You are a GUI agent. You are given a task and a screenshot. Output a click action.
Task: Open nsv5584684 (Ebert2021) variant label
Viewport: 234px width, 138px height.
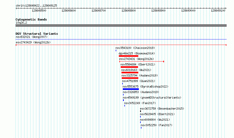[138, 64]
